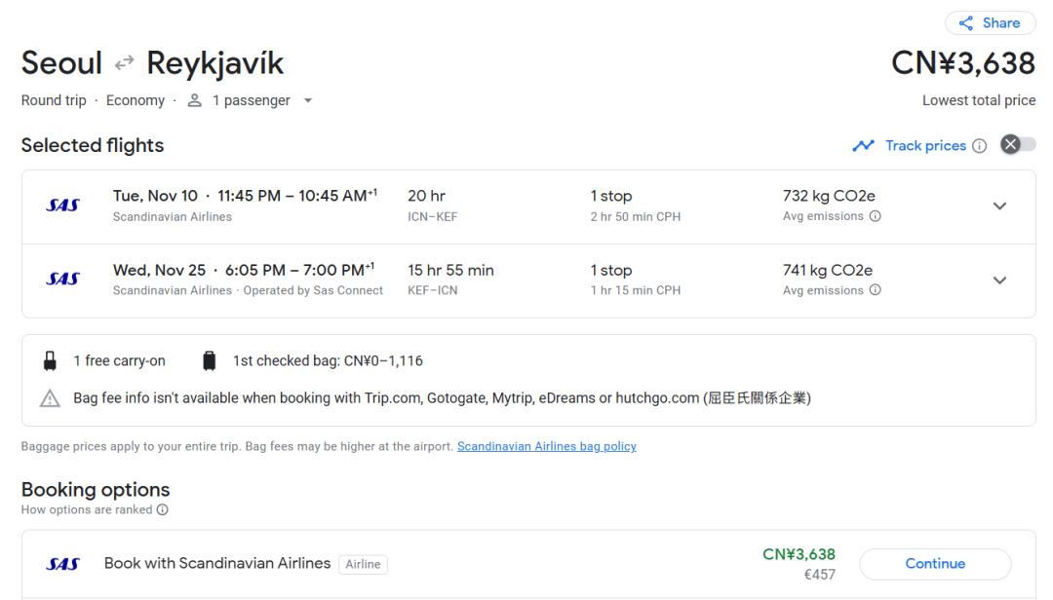The height and width of the screenshot is (600, 1053).
Task: Click the Selected flights heading
Action: coord(93,145)
